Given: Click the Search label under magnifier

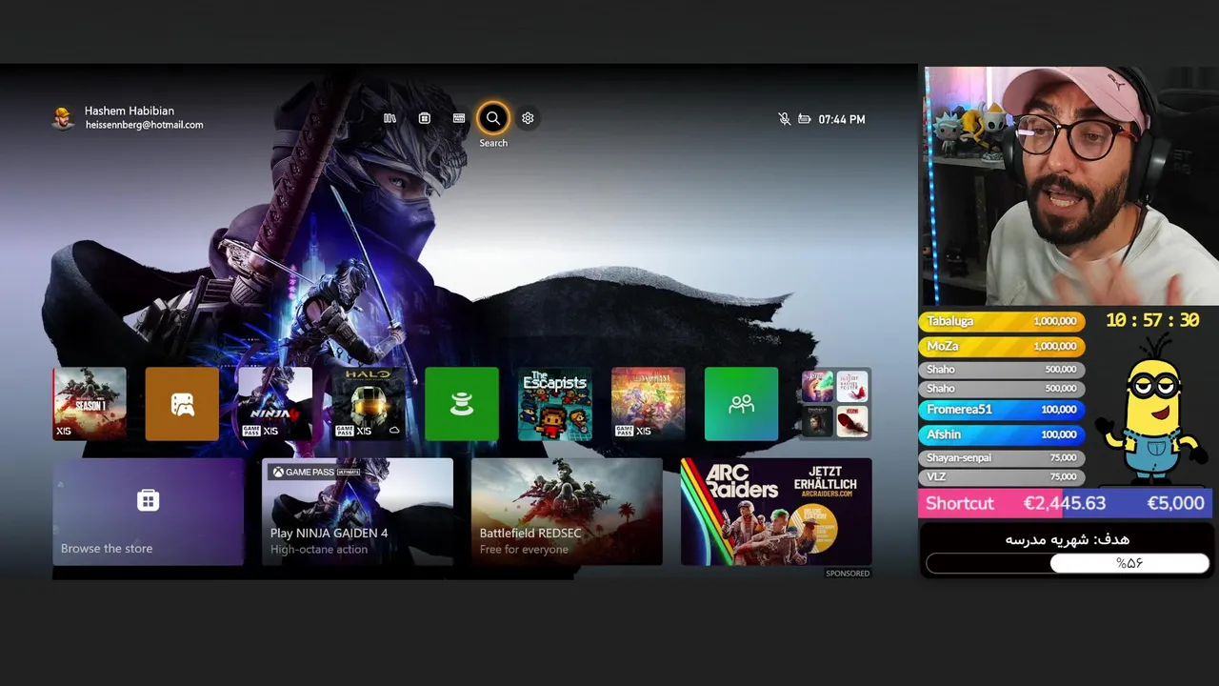Looking at the screenshot, I should point(493,143).
